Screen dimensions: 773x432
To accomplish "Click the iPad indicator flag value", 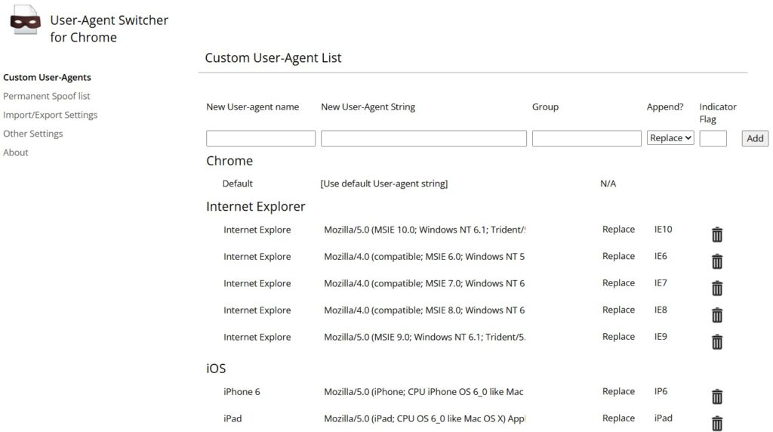I will click(663, 418).
